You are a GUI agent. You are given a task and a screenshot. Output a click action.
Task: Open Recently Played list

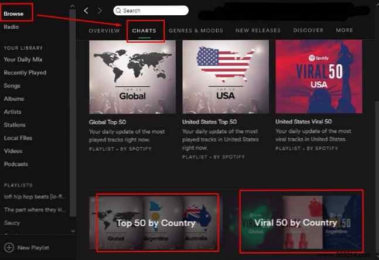pyautogui.click(x=25, y=73)
